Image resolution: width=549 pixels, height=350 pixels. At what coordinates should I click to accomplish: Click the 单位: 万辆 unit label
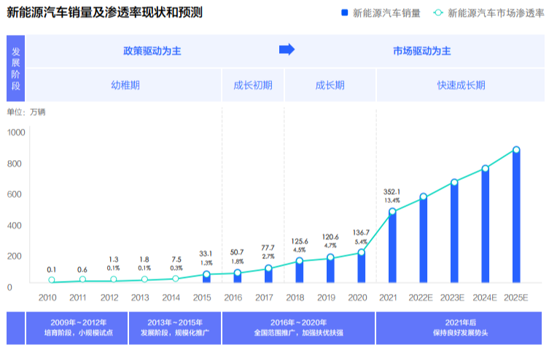point(26,112)
